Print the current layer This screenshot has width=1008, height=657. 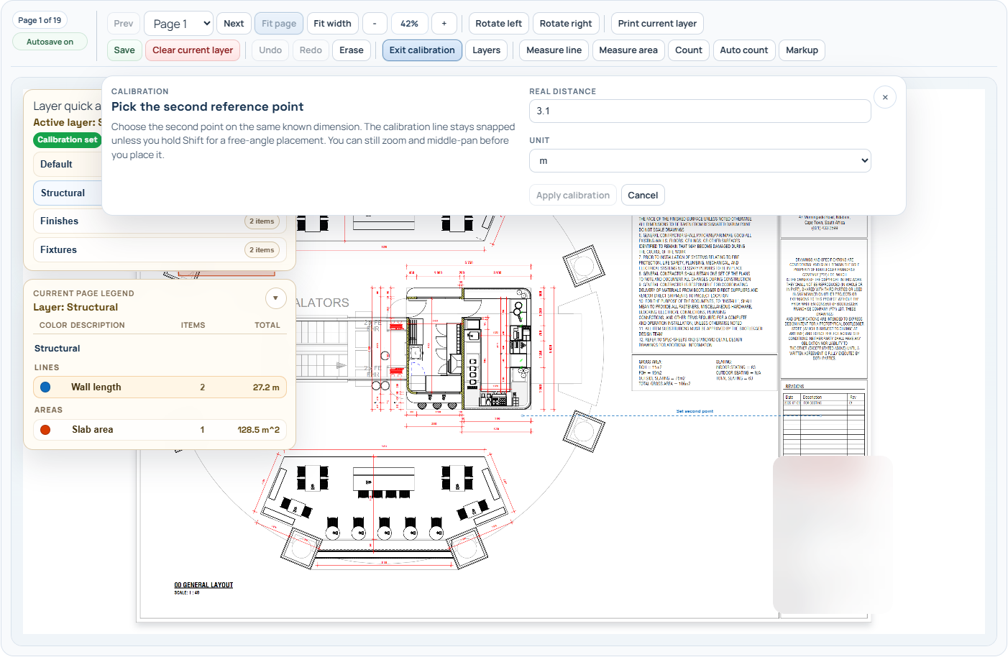tap(657, 24)
